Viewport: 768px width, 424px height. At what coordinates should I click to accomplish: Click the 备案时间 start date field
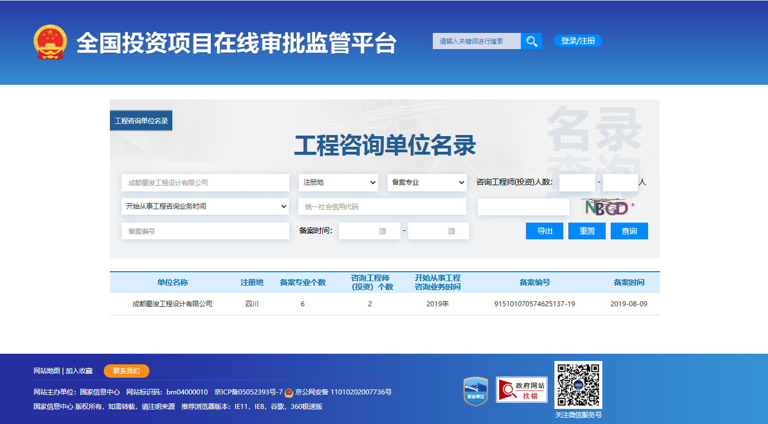[370, 231]
